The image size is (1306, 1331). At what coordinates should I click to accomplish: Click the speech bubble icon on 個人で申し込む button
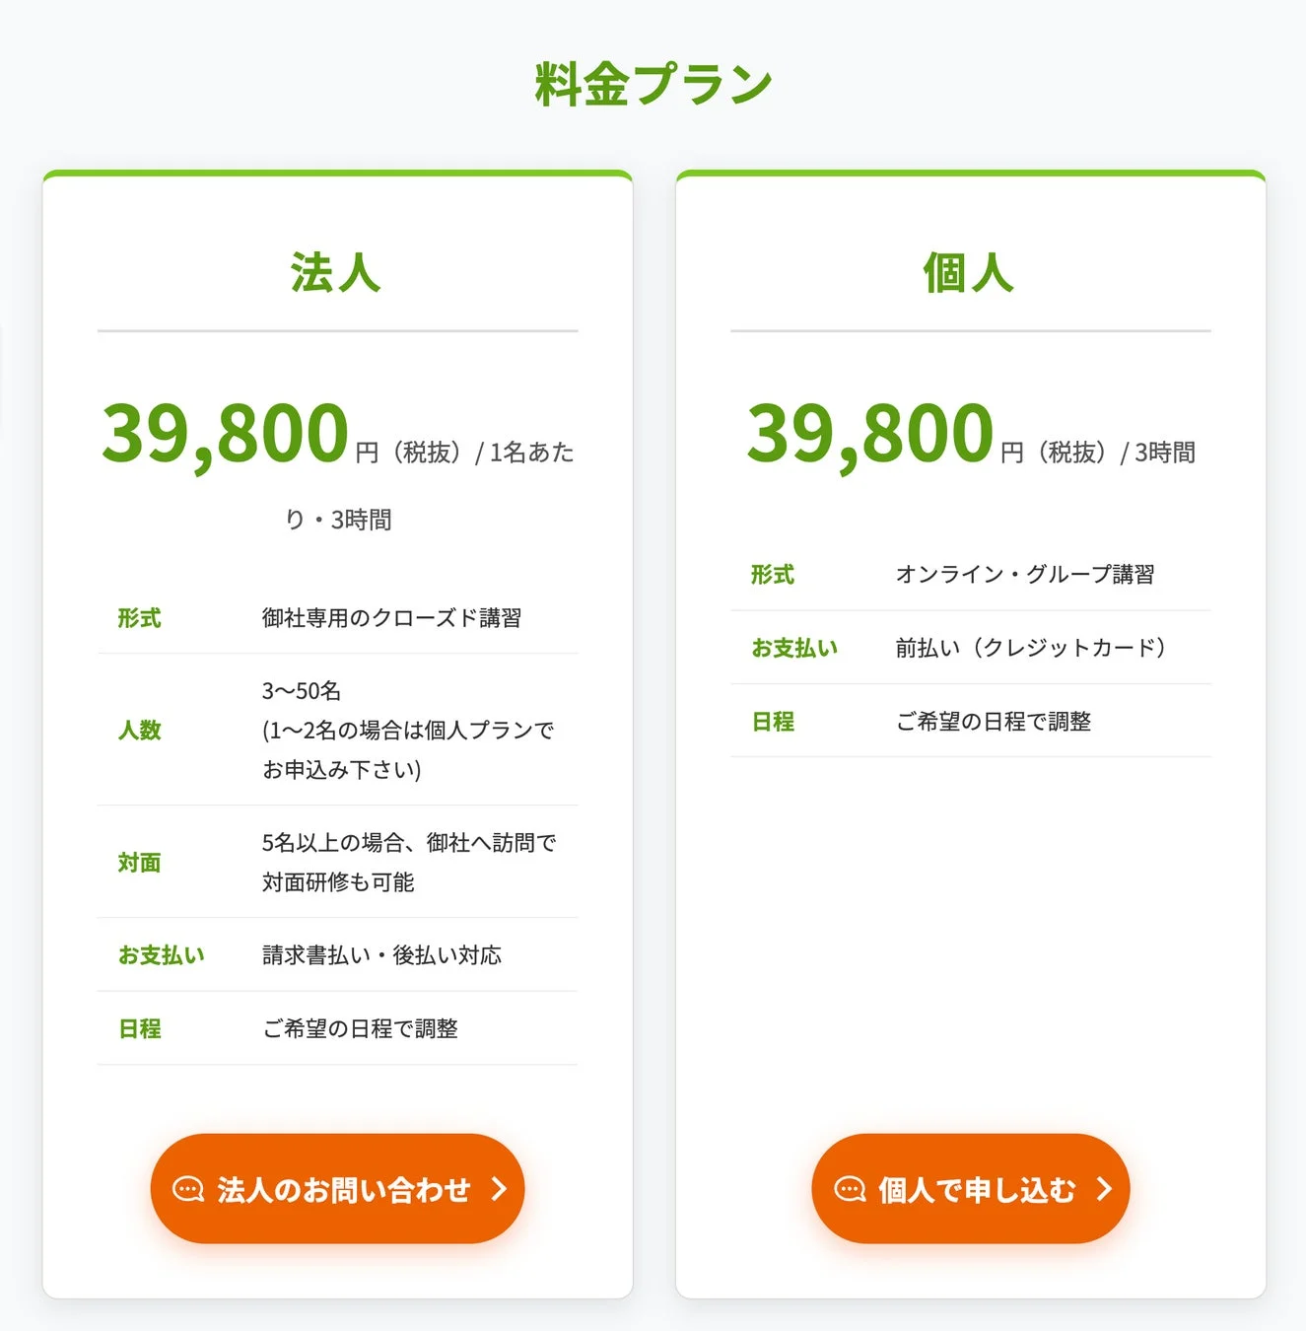pos(848,1190)
